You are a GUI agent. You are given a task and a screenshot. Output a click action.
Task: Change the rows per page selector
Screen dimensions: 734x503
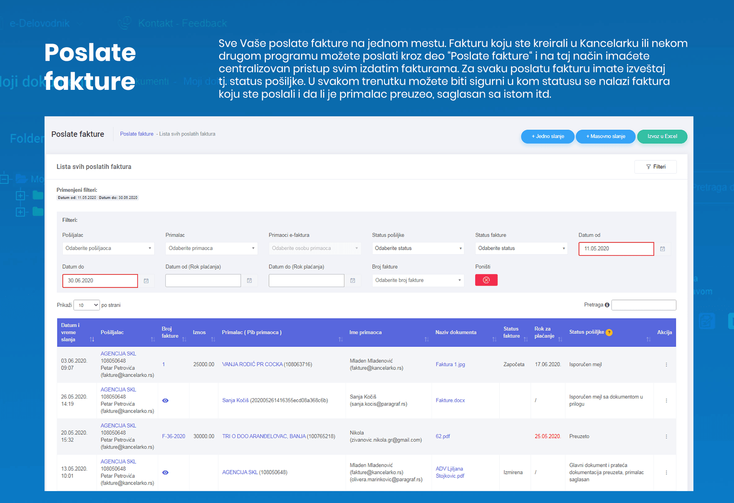[86, 305]
